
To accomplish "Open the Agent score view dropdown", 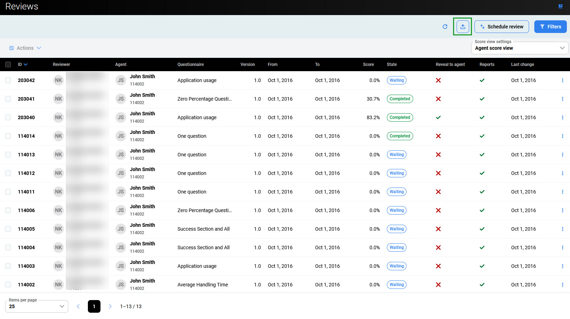I will [520, 48].
